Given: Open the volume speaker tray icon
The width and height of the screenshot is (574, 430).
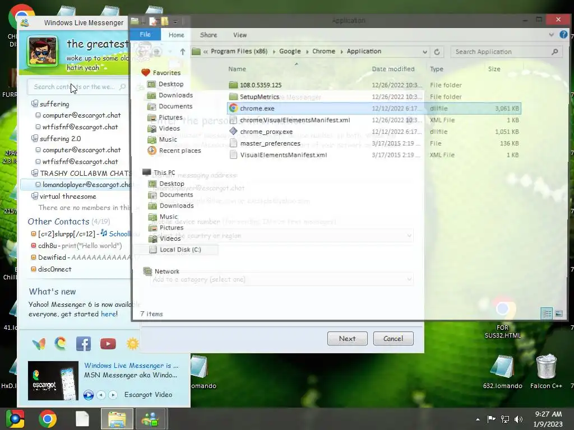Looking at the screenshot, I should click(519, 419).
